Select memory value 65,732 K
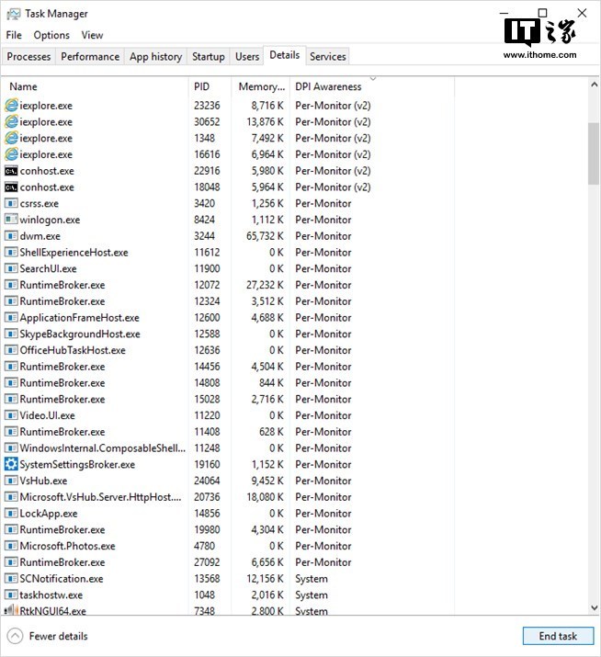The image size is (601, 657). pyautogui.click(x=265, y=236)
